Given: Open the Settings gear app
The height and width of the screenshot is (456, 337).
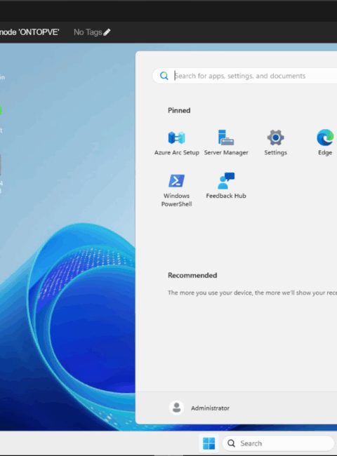Looking at the screenshot, I should (275, 143).
